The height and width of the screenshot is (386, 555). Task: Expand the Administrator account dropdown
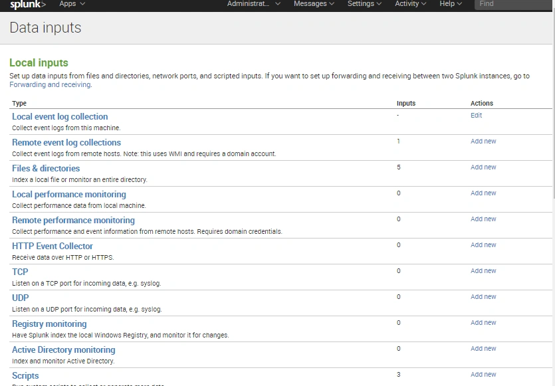coord(253,3)
